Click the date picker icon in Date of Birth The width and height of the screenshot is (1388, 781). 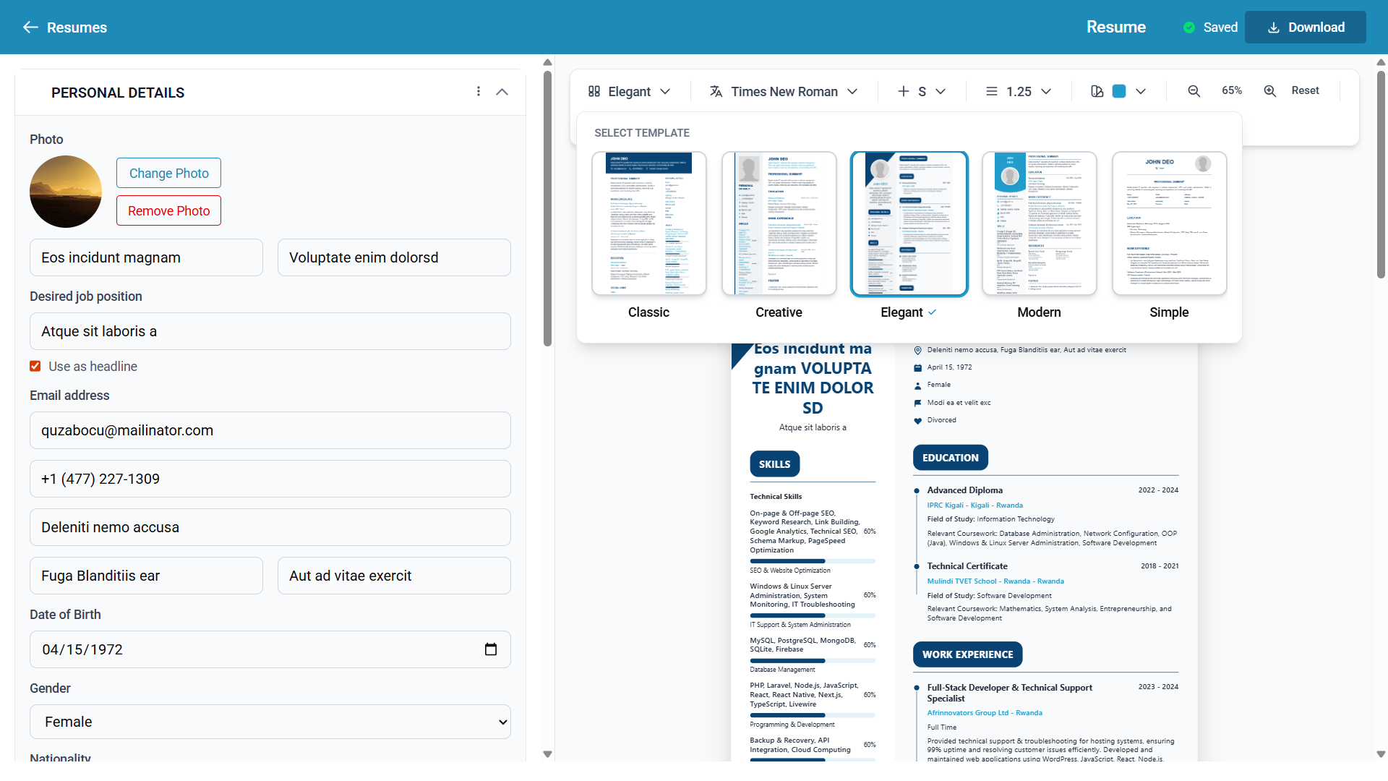click(492, 649)
